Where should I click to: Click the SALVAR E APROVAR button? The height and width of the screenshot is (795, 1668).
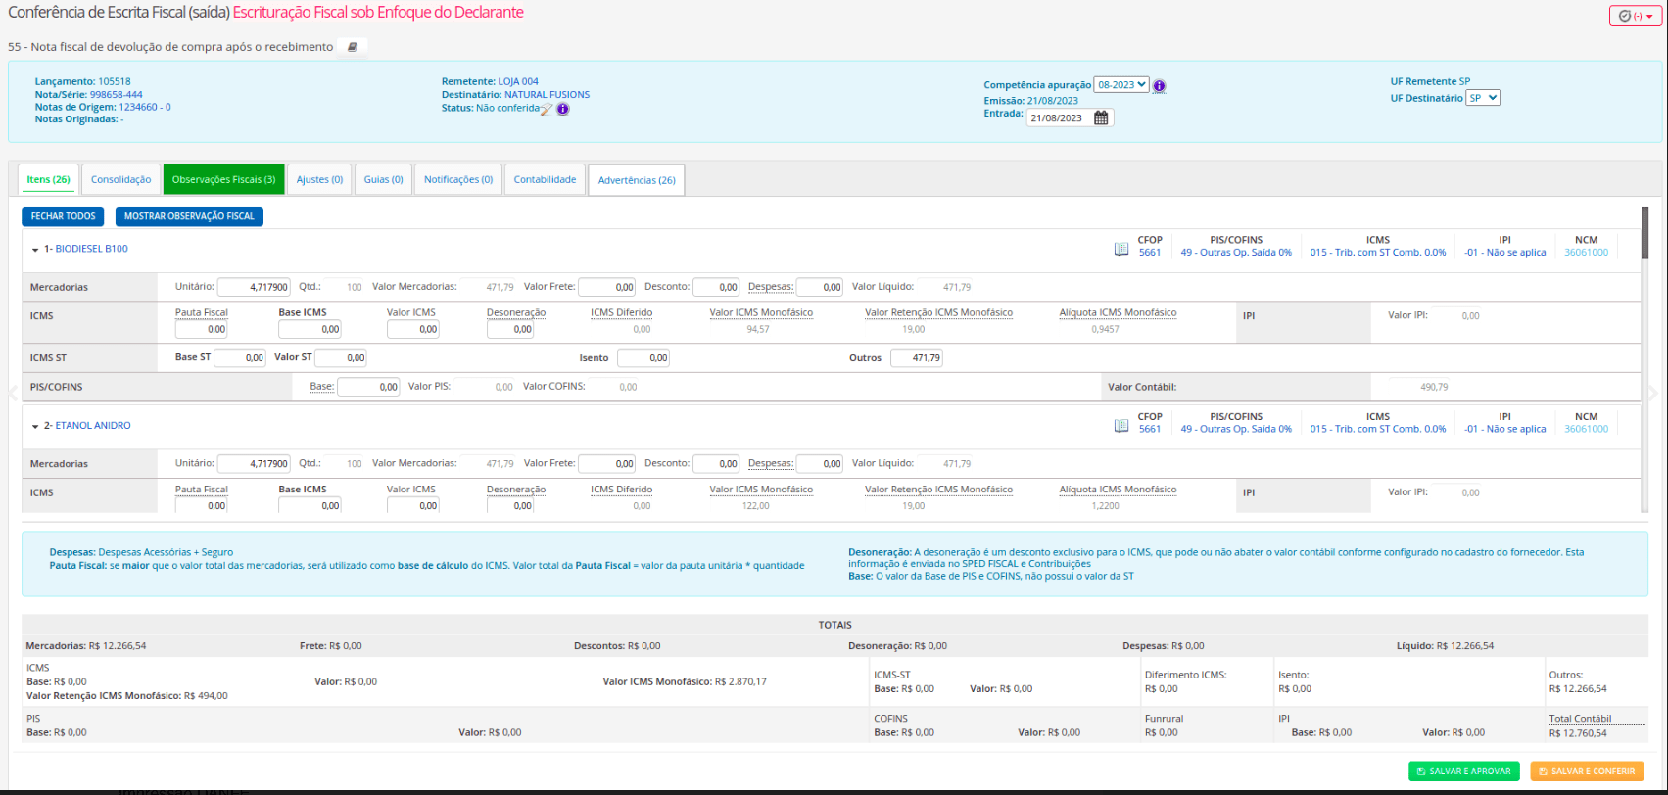pos(1464,772)
